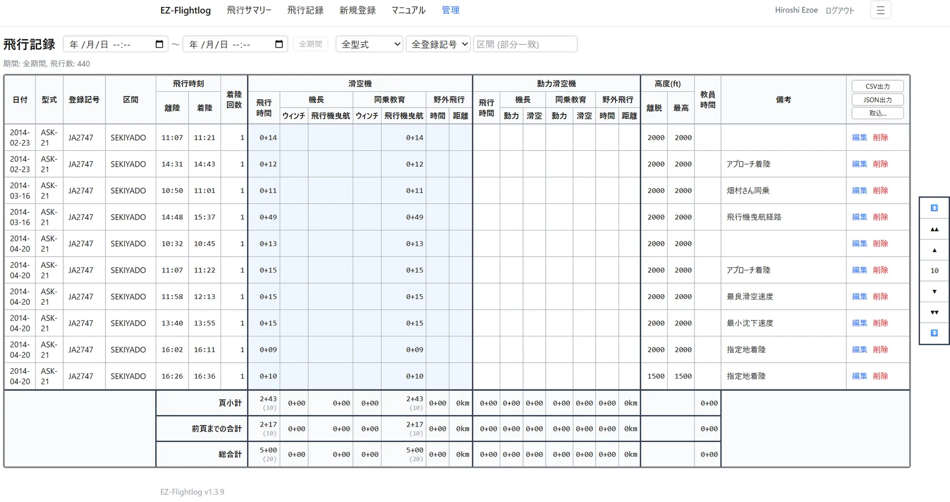Jump to first page icon in pager
The image size is (950, 502).
[934, 208]
